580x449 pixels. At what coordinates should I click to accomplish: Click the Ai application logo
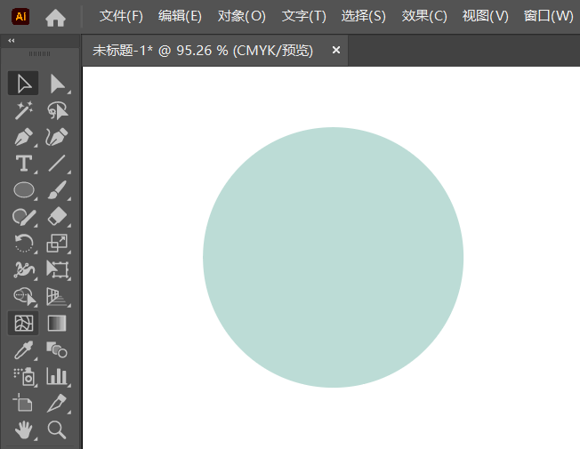20,17
